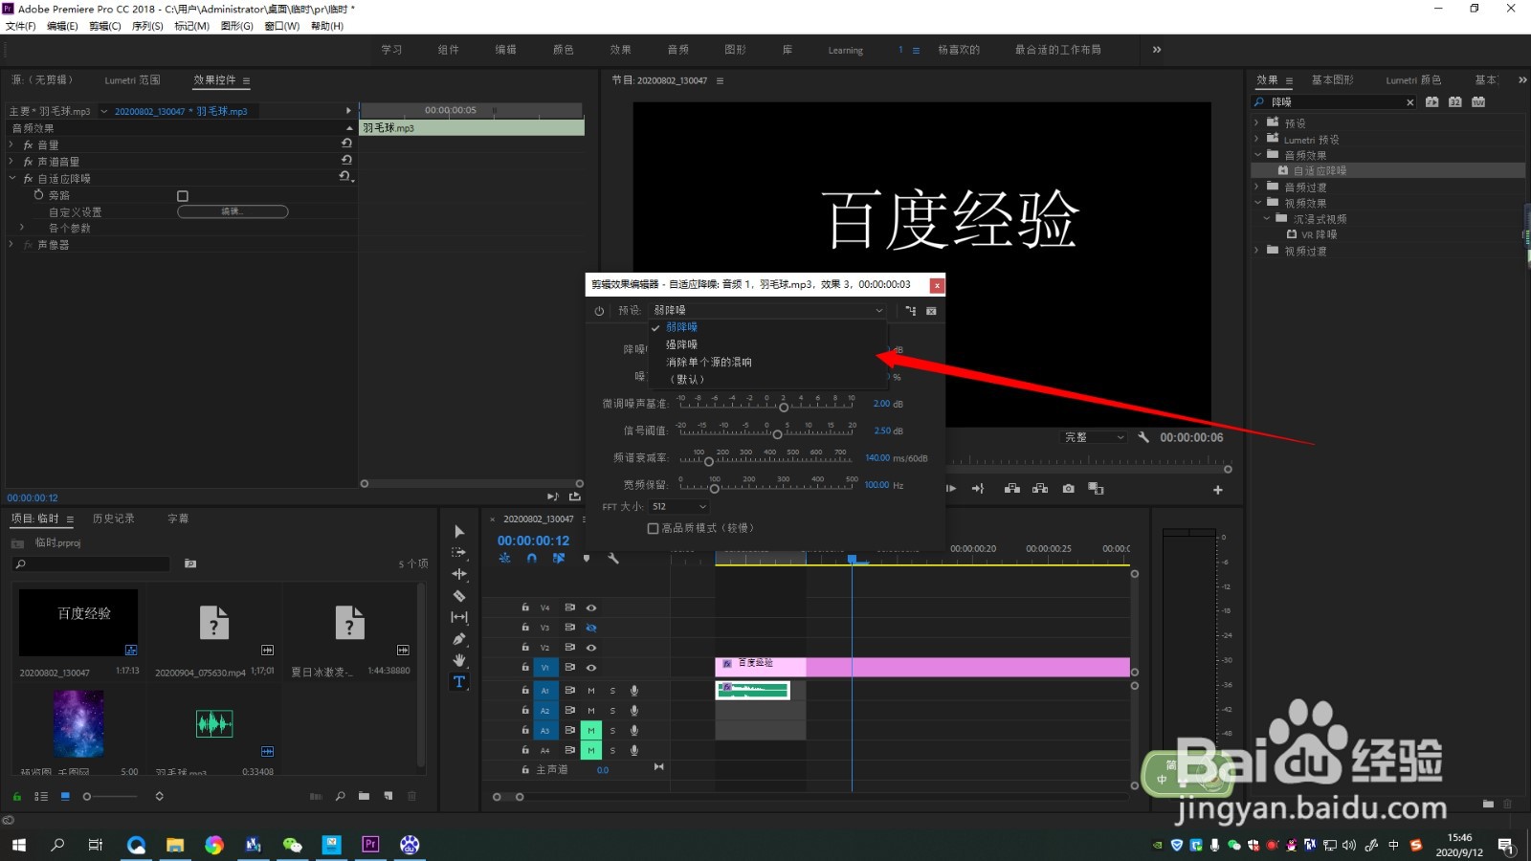
Task: Show the hidden V3 track
Action: (591, 628)
